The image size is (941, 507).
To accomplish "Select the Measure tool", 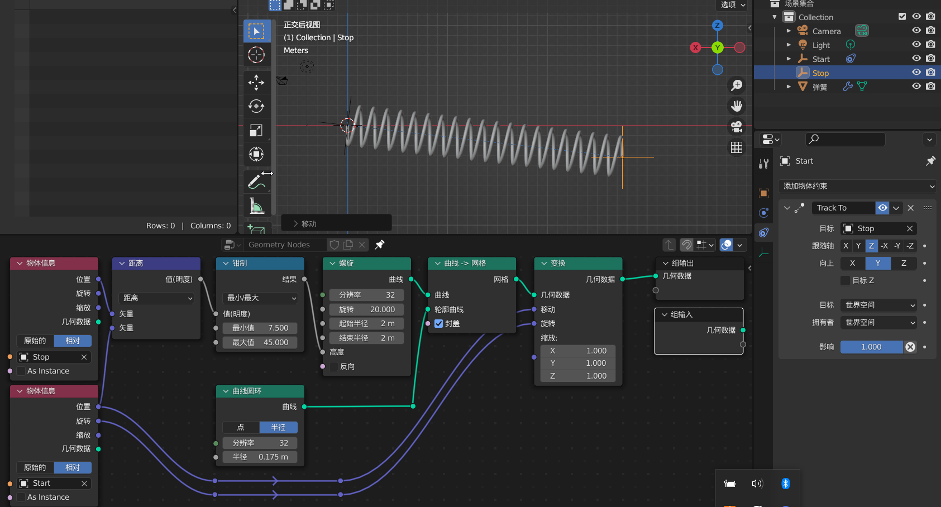I will tap(256, 205).
